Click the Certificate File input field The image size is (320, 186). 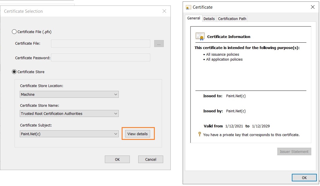pyautogui.click(x=100, y=44)
